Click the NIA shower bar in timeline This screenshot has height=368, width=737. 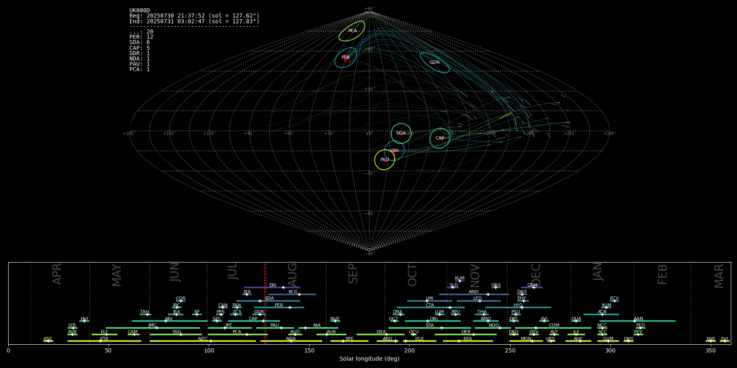[318, 328]
